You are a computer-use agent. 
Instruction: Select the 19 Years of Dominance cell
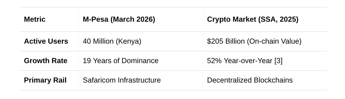(x=120, y=61)
